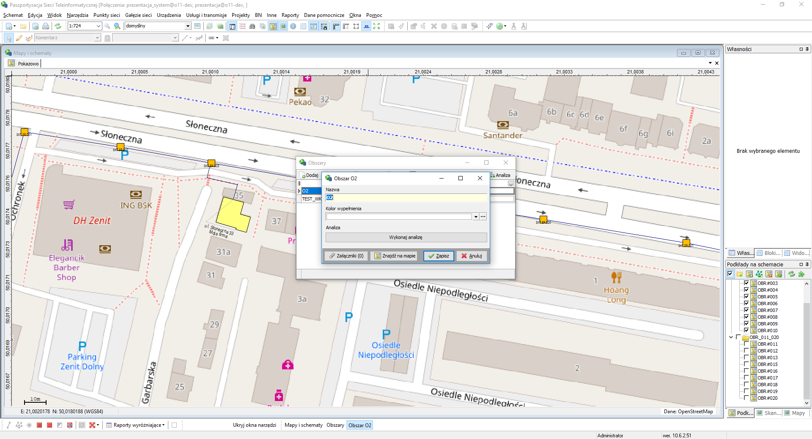Open the Pokazowo tab list dropdown arrow
Viewport: 812px width, 439px height.
coord(710,63)
